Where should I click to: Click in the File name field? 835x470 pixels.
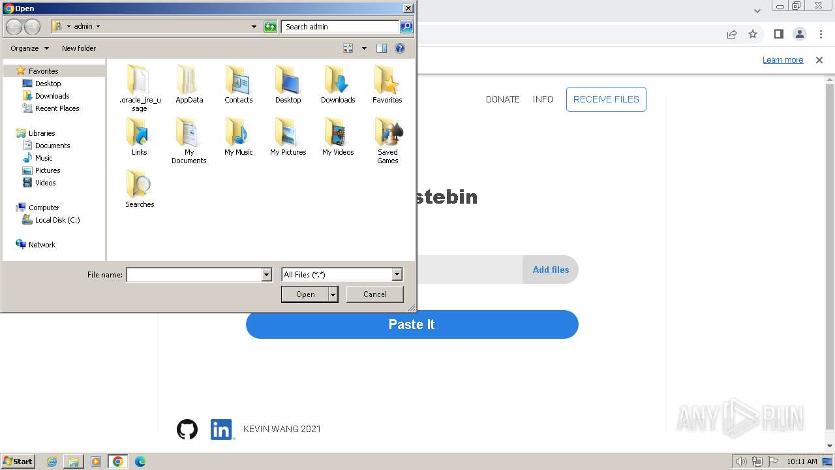coord(194,275)
